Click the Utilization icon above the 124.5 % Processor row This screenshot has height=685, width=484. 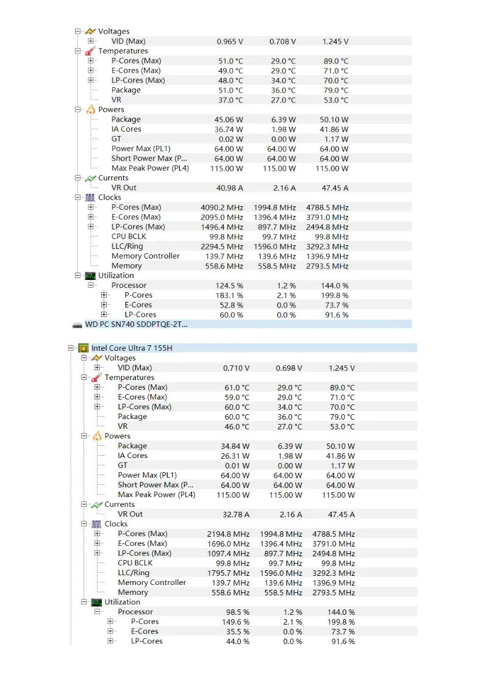[x=90, y=276]
